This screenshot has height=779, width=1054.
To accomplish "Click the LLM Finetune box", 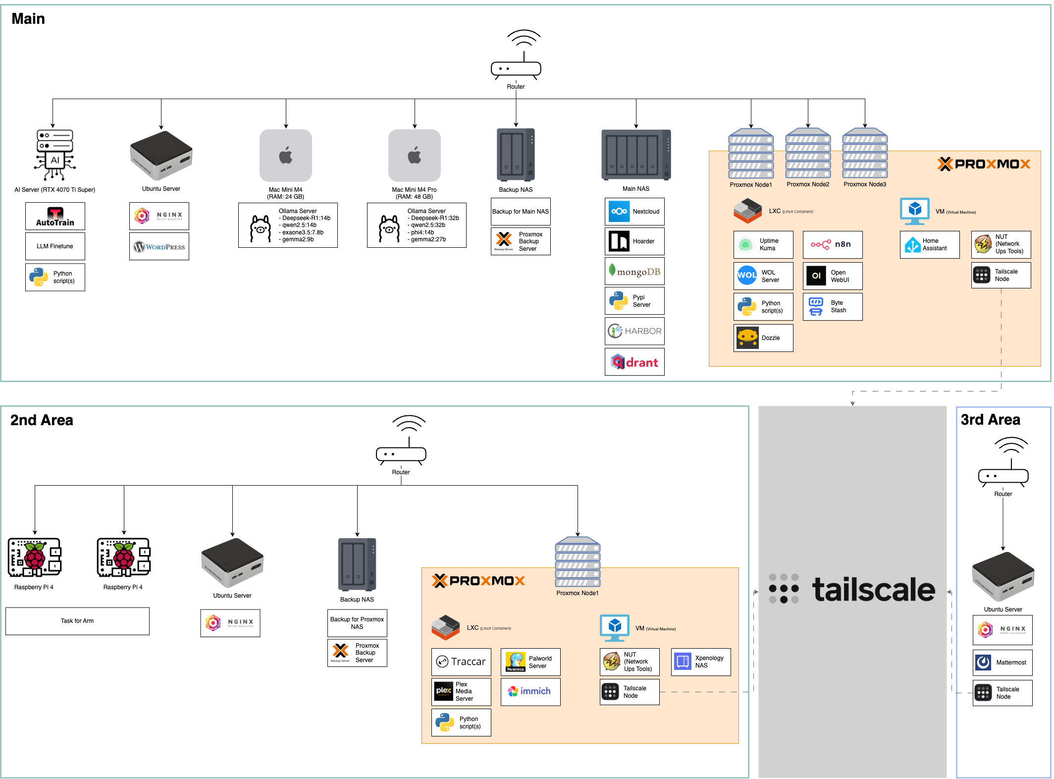I will [55, 247].
